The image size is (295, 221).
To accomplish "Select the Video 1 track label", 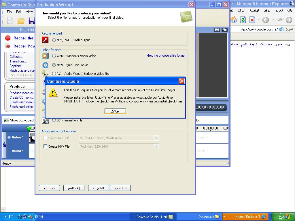I will 18,137.
